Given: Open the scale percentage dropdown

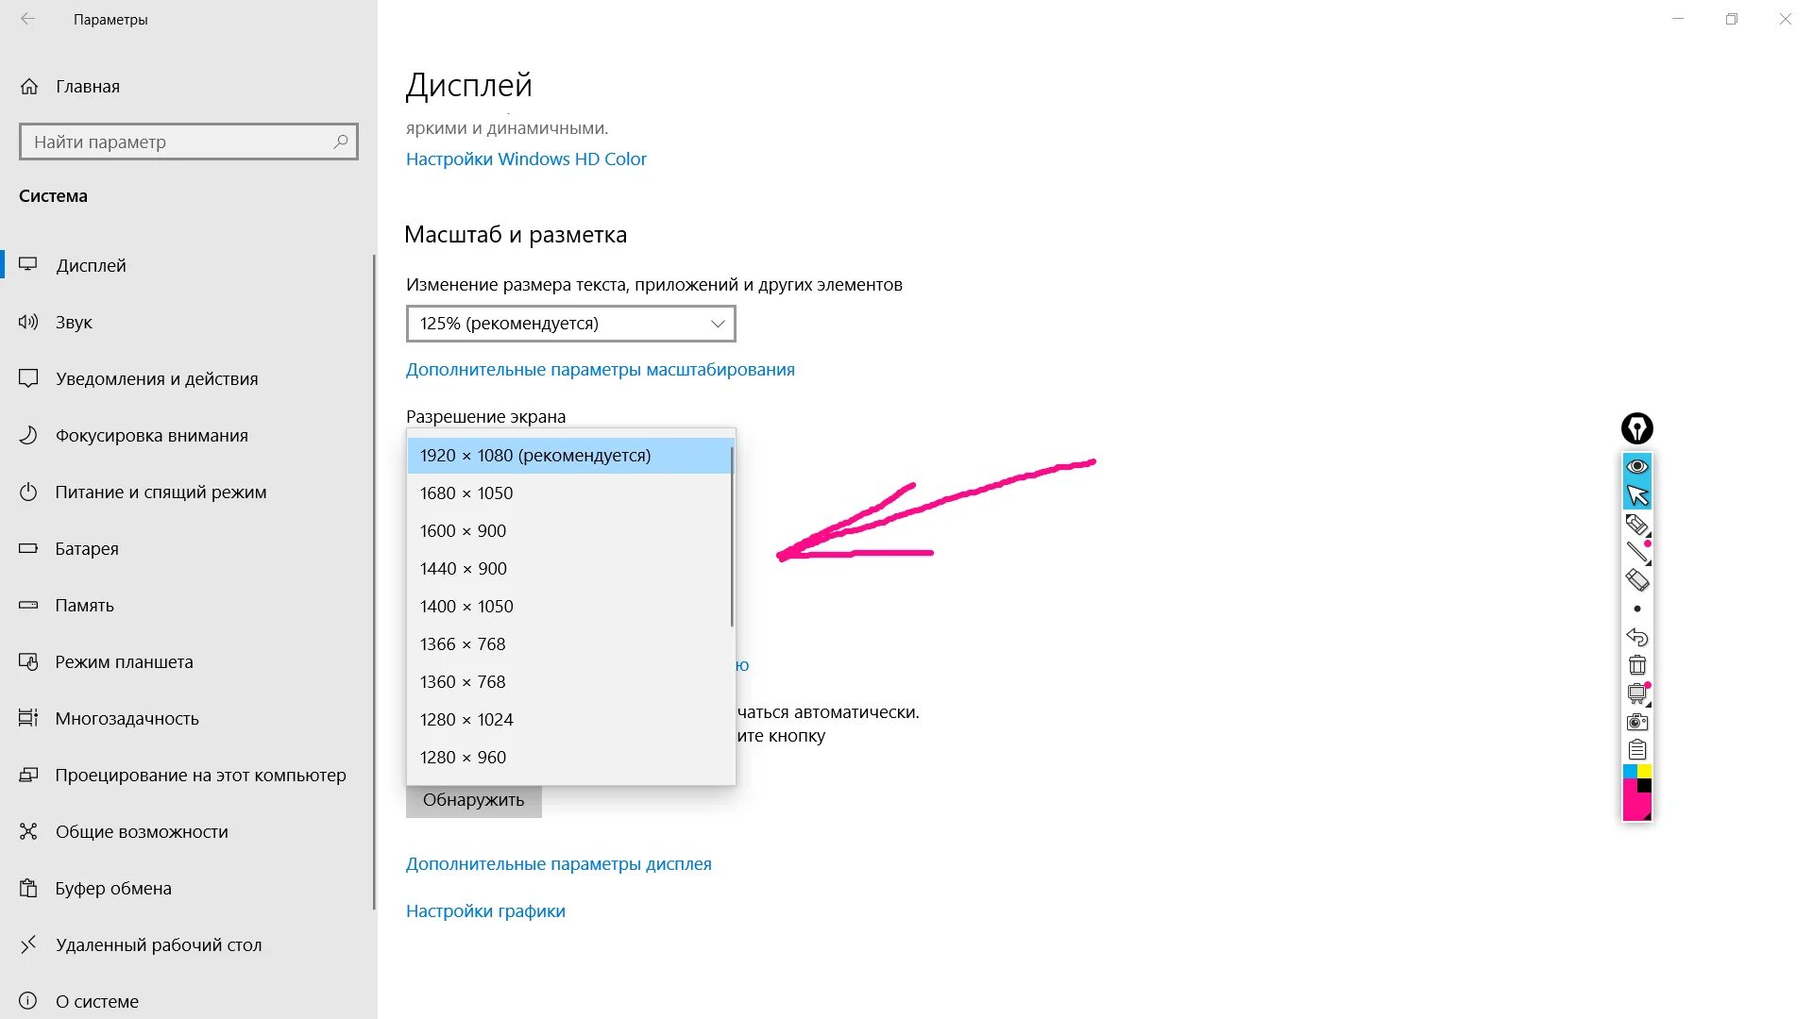Looking at the screenshot, I should (569, 324).
